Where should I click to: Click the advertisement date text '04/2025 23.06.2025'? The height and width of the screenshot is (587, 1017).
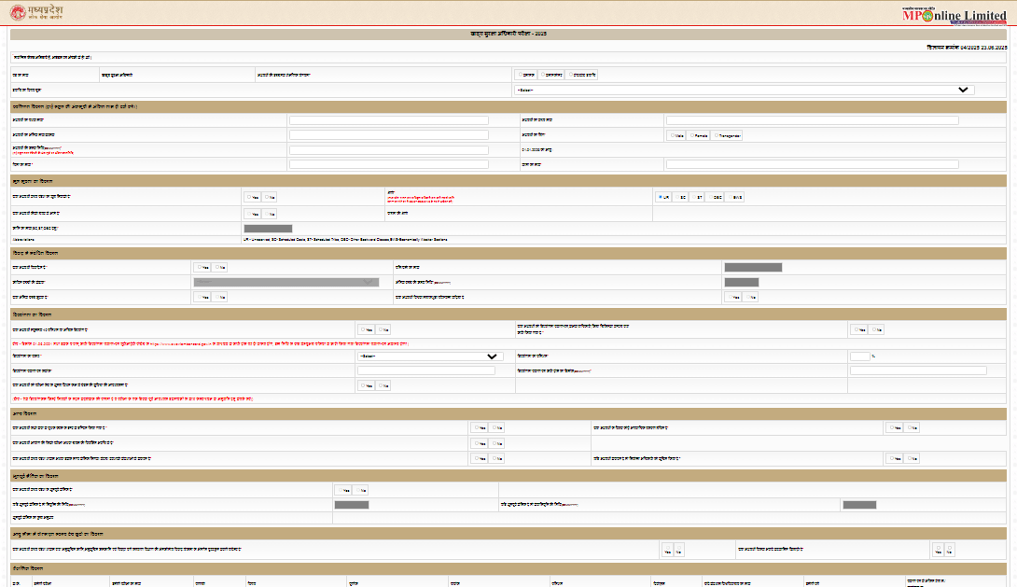coord(983,48)
